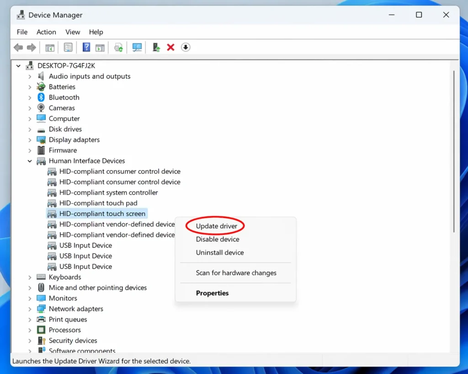Choose Uninstall device from context menu
The width and height of the screenshot is (468, 374).
click(x=220, y=253)
